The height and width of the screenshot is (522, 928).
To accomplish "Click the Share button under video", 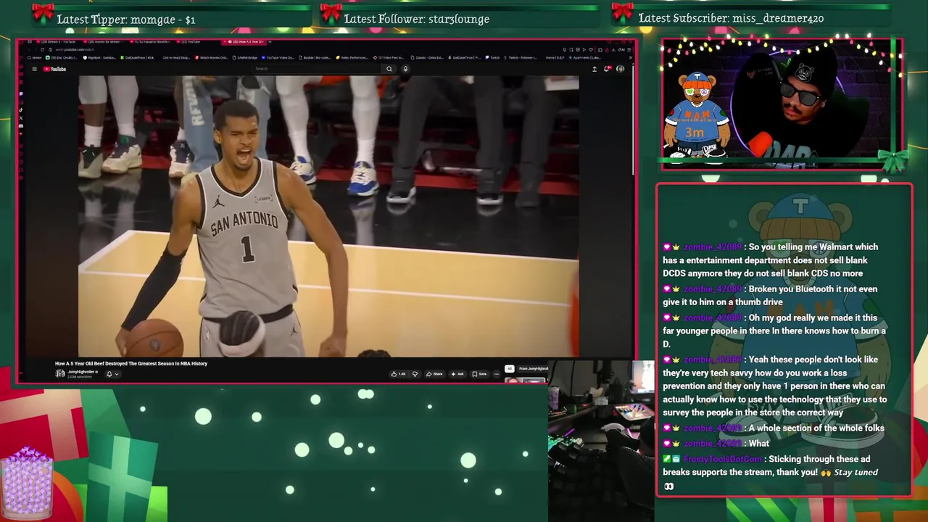I will coord(434,374).
